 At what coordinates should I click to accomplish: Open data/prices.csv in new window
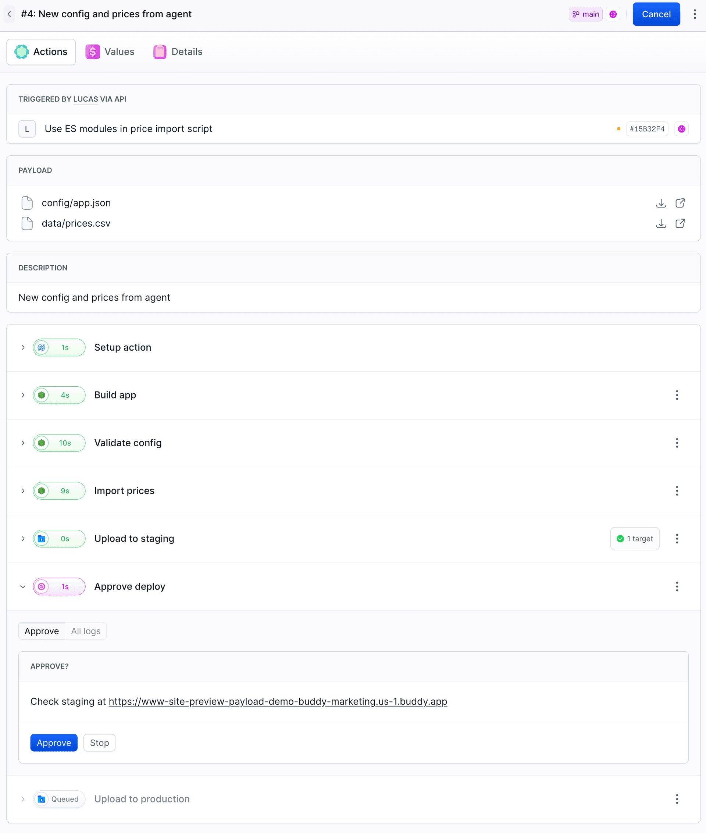click(x=680, y=223)
